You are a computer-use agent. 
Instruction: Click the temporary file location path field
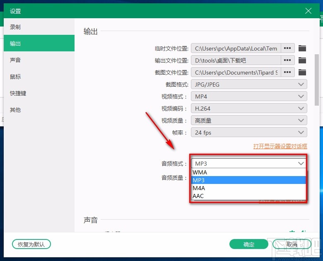[236, 48]
